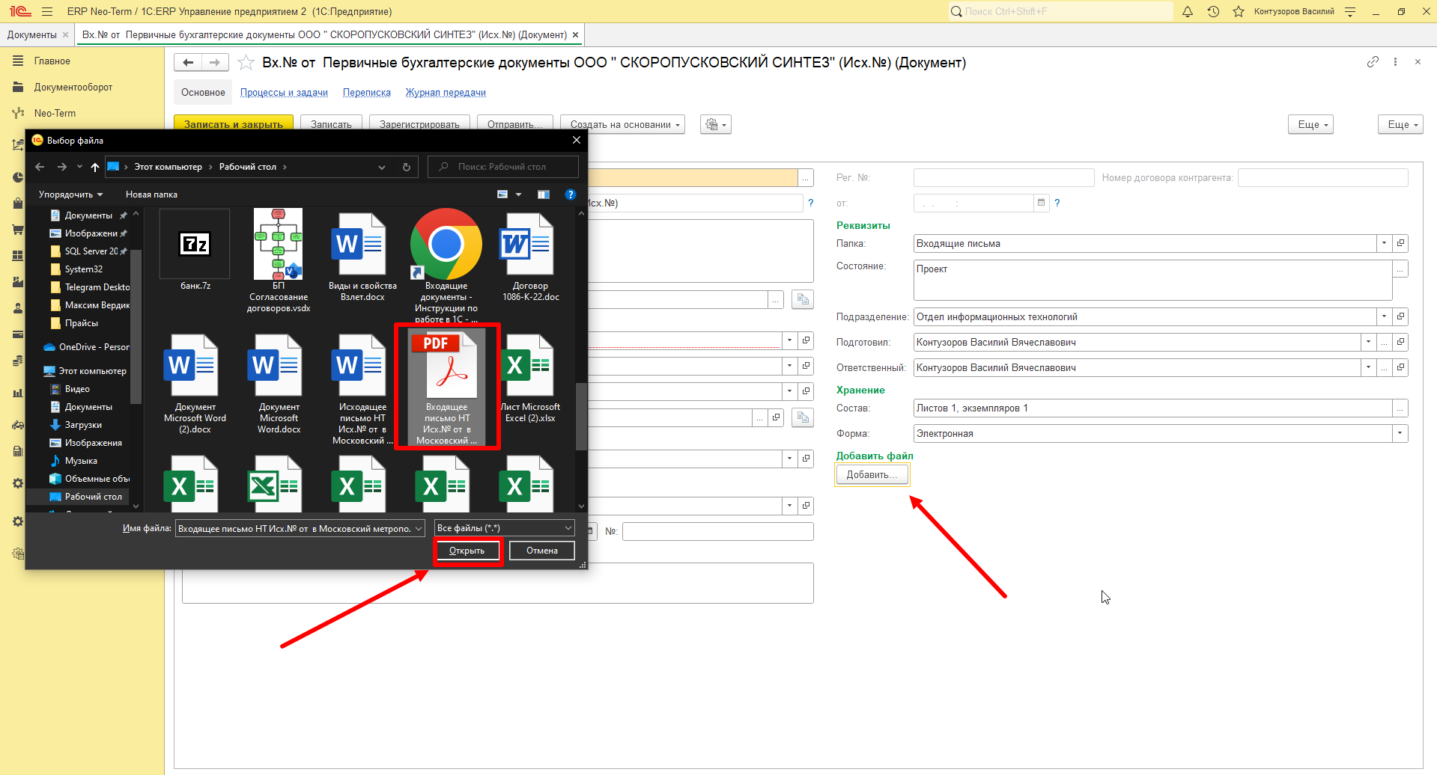Switch to Переписка tab
1437x775 pixels.
(x=367, y=93)
